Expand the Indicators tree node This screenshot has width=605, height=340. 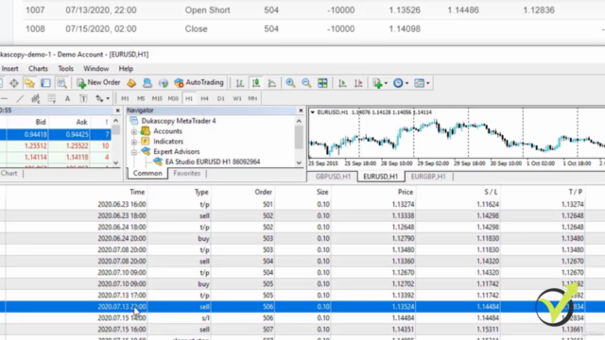(134, 142)
